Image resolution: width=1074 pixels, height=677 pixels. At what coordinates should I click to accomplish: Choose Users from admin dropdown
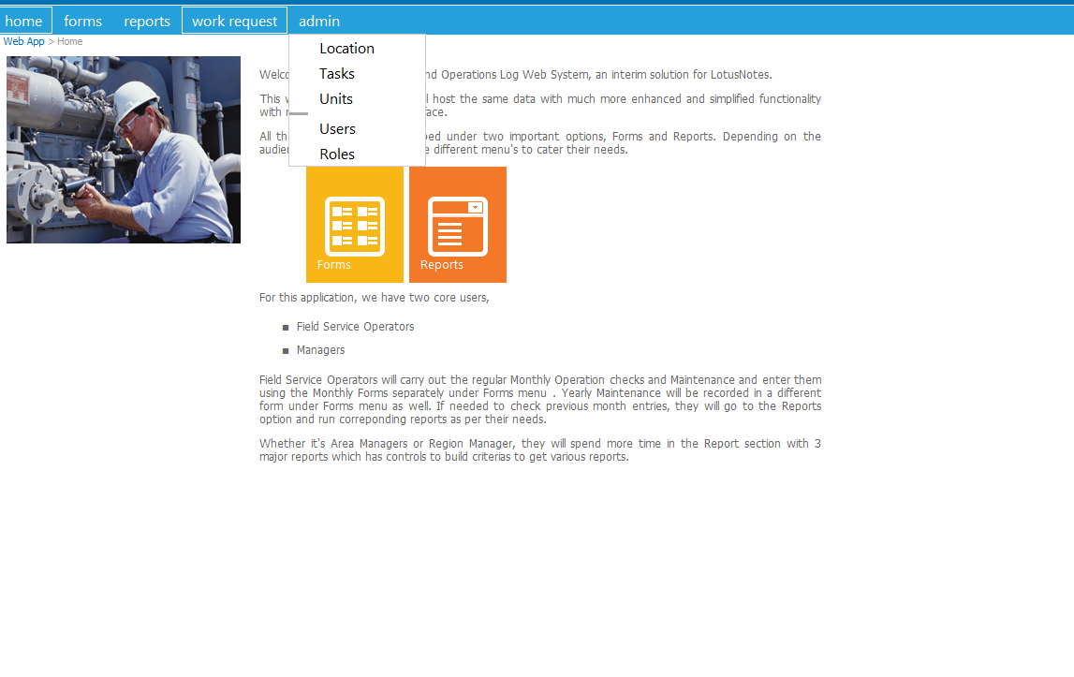pos(338,129)
